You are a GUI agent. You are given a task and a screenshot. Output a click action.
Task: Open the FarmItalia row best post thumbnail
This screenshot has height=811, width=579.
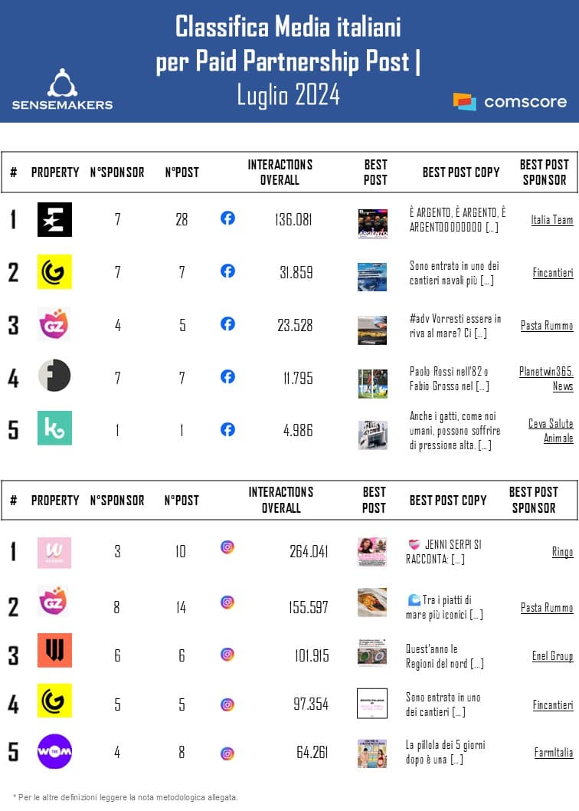tap(372, 753)
